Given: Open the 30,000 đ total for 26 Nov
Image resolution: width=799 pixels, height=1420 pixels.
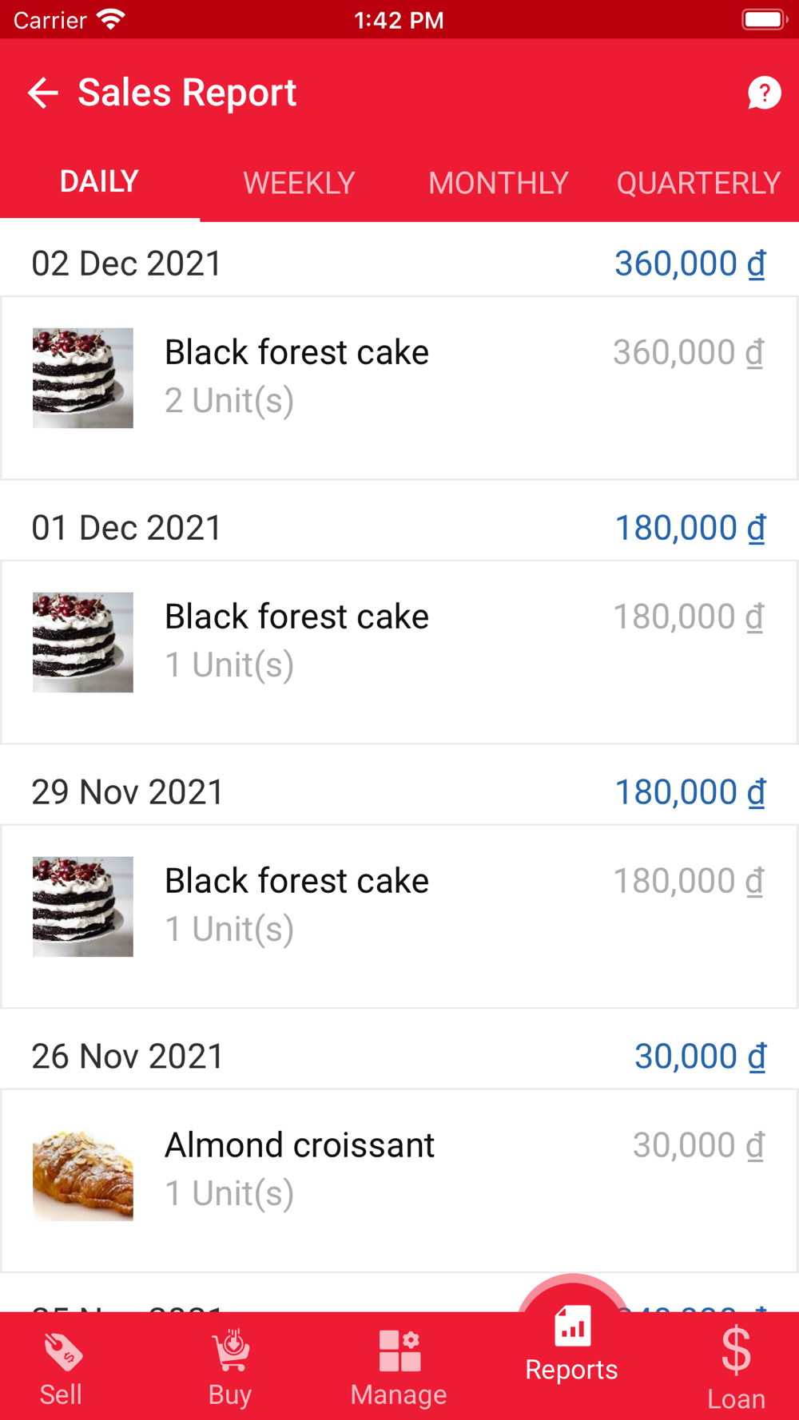Looking at the screenshot, I should click(x=700, y=1057).
